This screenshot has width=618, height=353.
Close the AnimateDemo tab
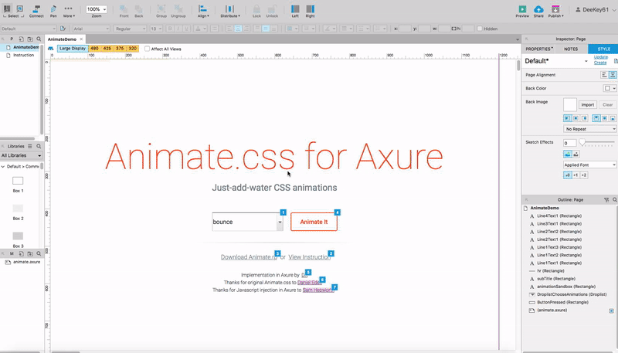[81, 39]
